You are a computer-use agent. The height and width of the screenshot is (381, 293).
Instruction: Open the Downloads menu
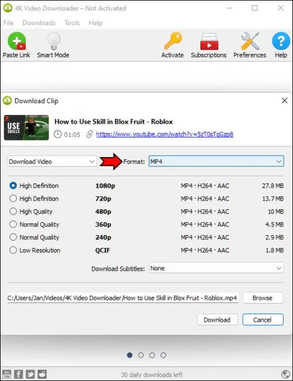tap(39, 23)
